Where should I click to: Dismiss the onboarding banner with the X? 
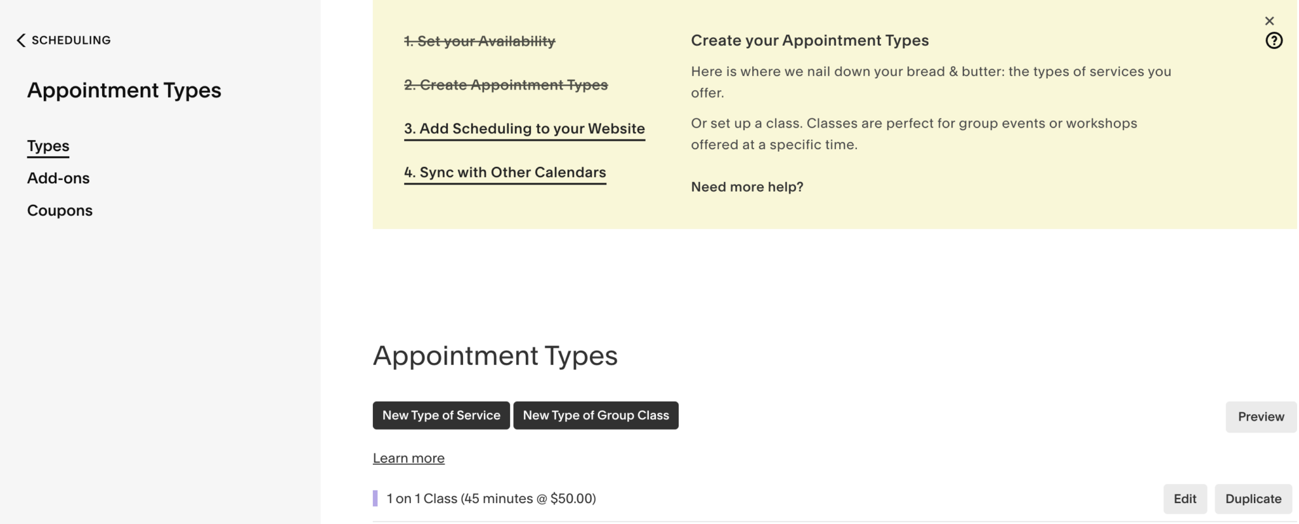point(1270,20)
